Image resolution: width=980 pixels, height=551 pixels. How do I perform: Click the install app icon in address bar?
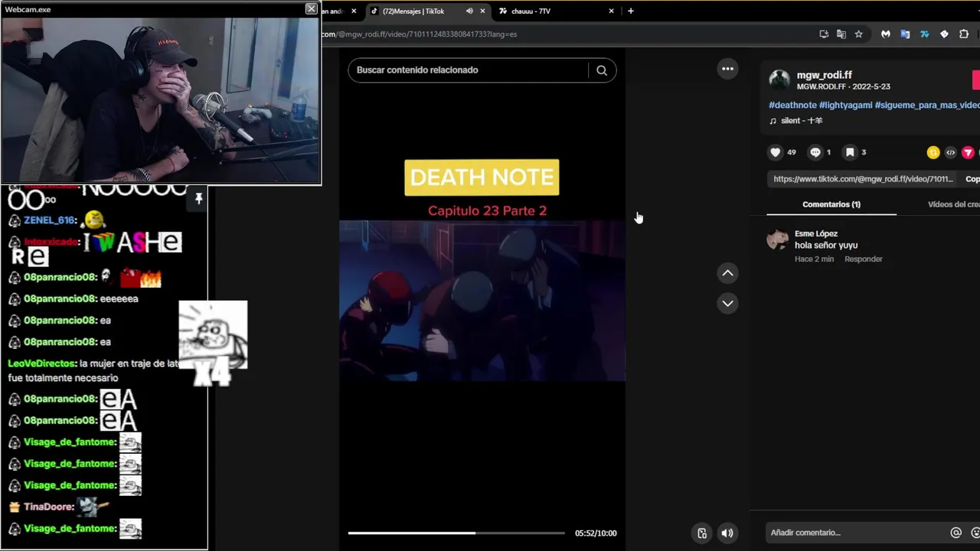[x=824, y=34]
